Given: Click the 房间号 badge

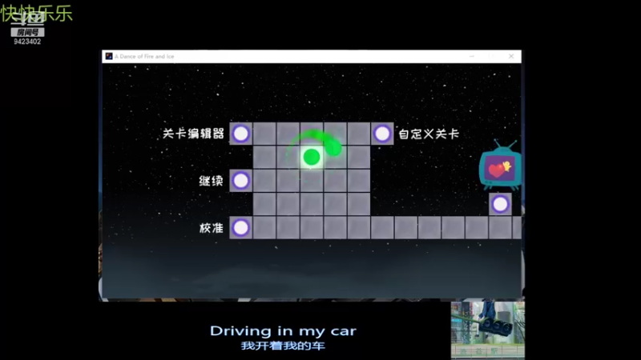Looking at the screenshot, I should (27, 32).
